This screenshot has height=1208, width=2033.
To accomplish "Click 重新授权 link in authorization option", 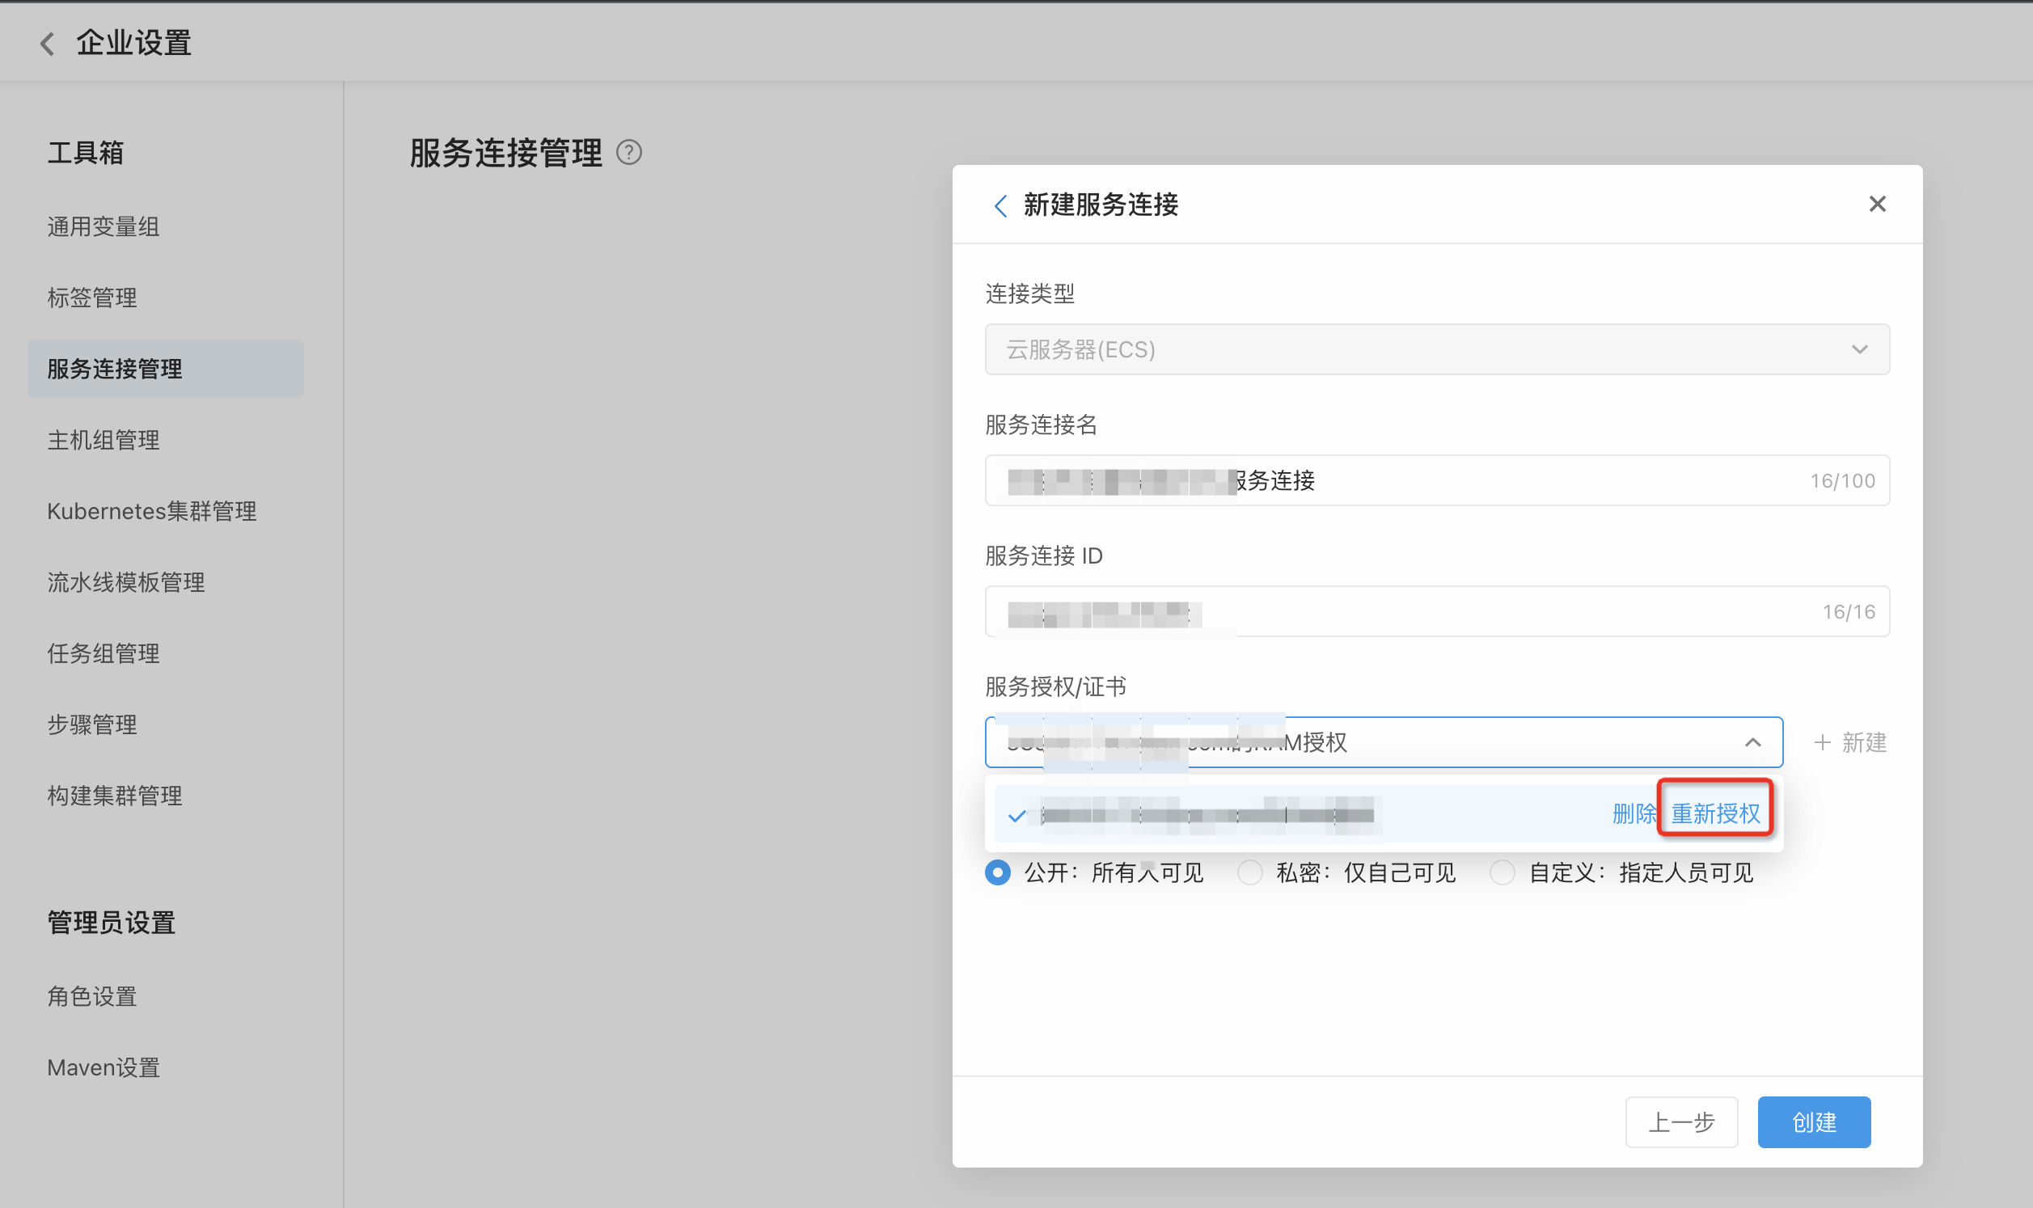I will (1716, 813).
